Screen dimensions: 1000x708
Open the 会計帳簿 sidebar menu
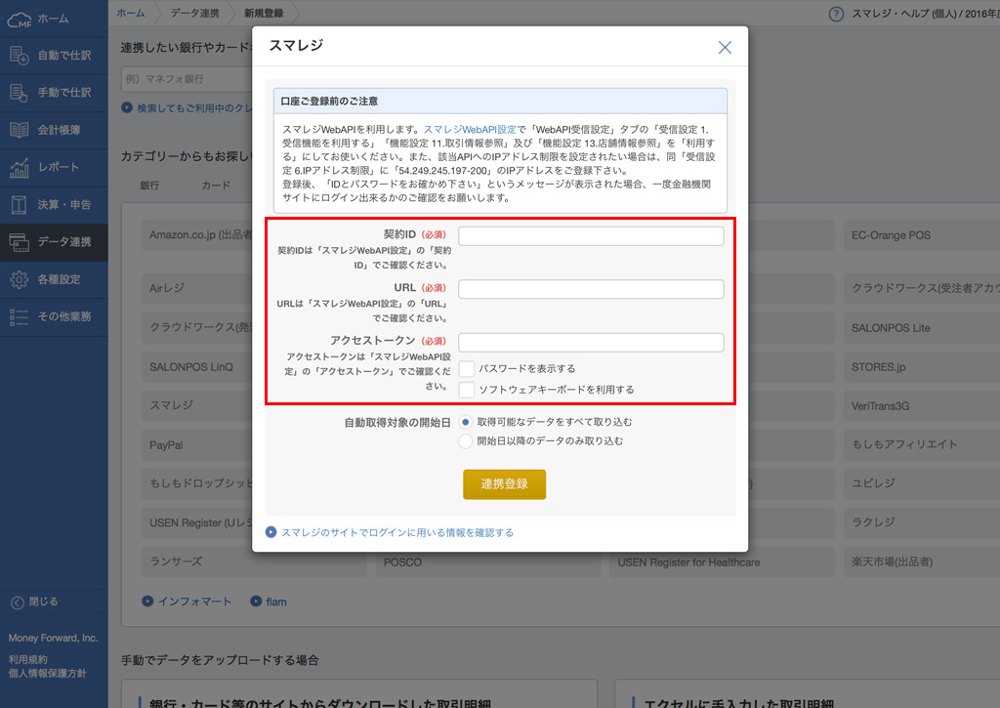54,130
